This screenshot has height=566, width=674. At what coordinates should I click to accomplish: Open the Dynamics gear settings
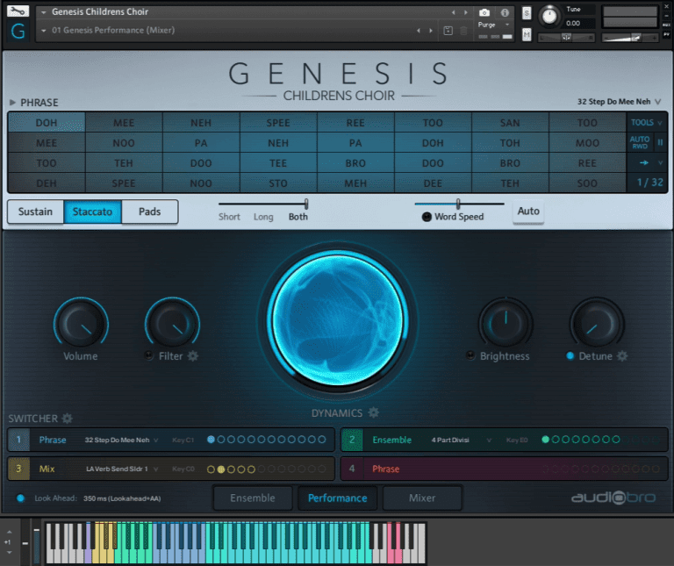(x=374, y=412)
